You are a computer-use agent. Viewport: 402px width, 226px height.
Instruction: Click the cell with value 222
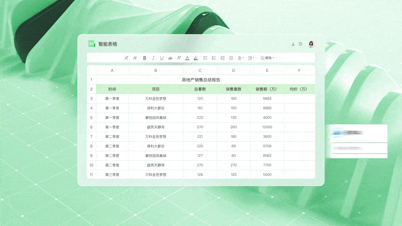tap(200, 118)
